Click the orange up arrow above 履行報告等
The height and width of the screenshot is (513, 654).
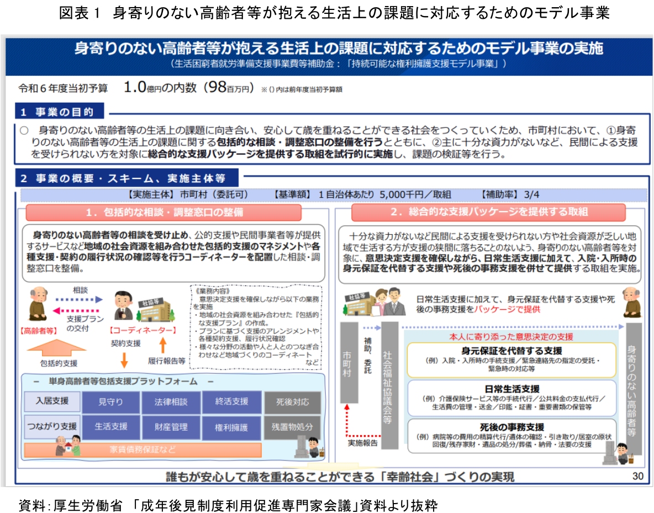point(163,345)
